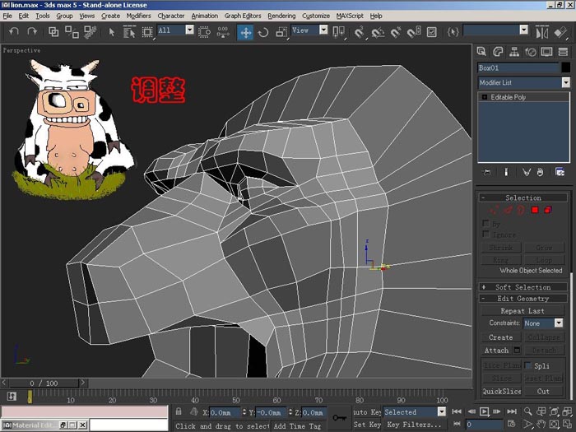This screenshot has width=576, height=432.
Task: Open the Utilities command panel tab
Action: [x=563, y=52]
